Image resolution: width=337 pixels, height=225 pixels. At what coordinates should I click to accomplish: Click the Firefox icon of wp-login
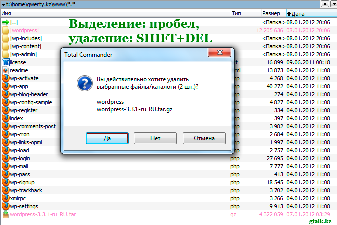click(x=6, y=158)
